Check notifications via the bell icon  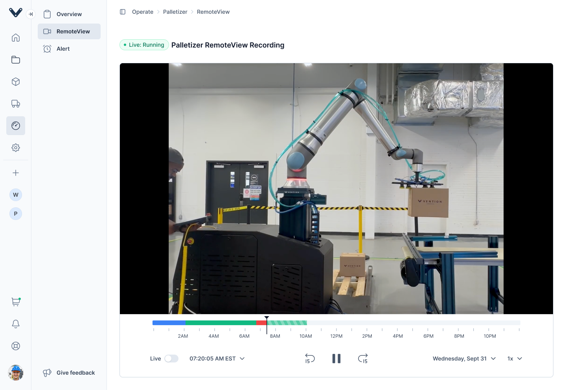click(x=16, y=324)
